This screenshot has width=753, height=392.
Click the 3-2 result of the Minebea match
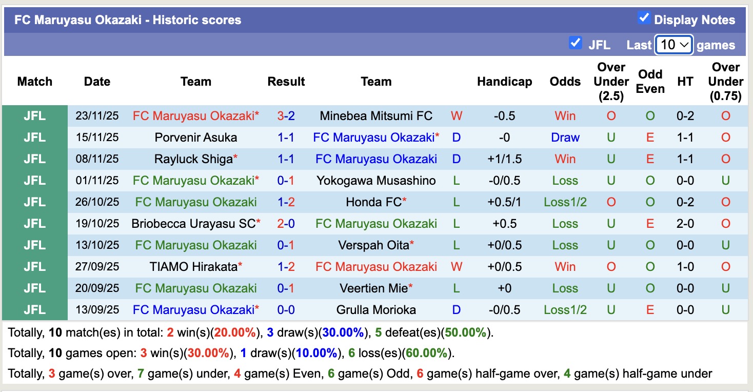pos(286,116)
